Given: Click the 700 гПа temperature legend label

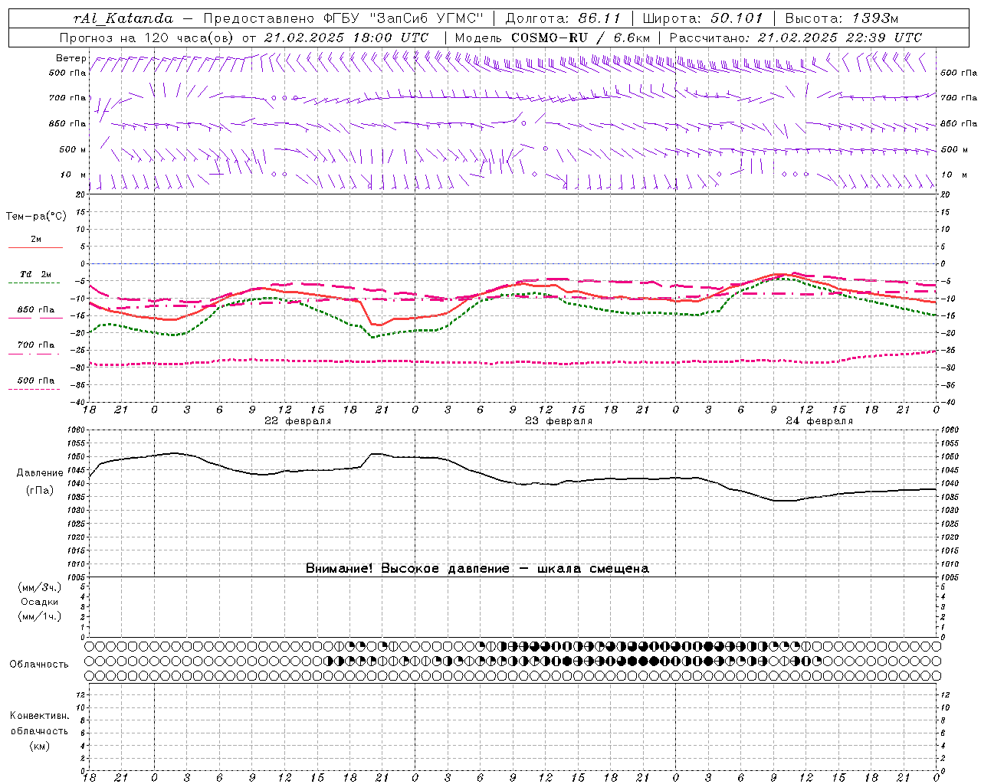Looking at the screenshot, I should click(35, 345).
